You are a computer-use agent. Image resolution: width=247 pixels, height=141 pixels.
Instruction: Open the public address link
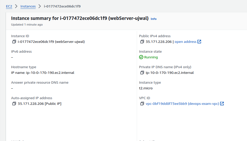tap(185, 42)
